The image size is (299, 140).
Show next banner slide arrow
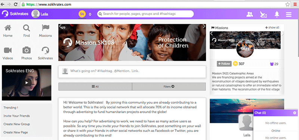pyautogui.click(x=204, y=26)
